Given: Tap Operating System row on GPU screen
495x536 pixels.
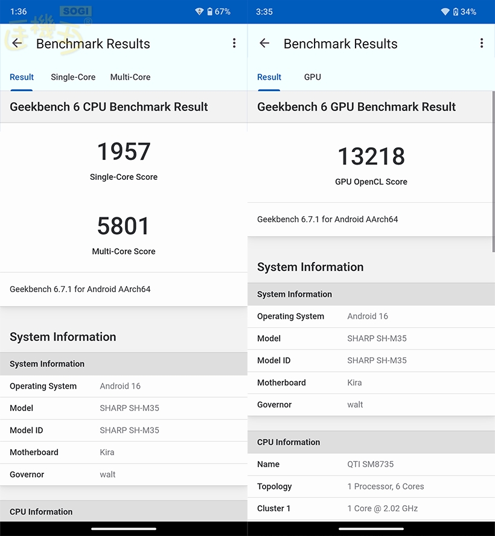Looking at the screenshot, I should pyautogui.click(x=371, y=316).
